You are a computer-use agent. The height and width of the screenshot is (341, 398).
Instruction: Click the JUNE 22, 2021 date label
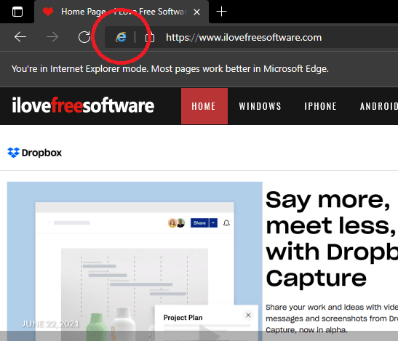(x=50, y=324)
